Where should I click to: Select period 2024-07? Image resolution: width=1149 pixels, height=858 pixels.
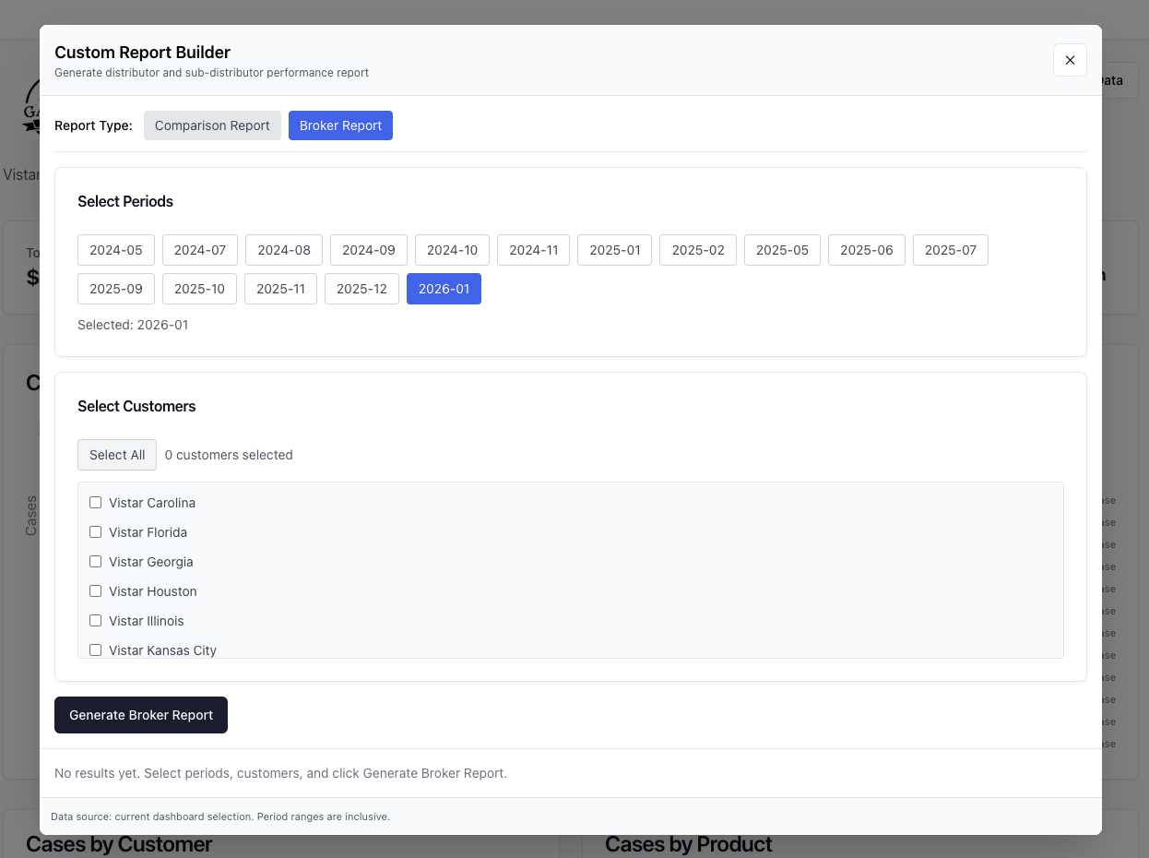click(x=200, y=250)
